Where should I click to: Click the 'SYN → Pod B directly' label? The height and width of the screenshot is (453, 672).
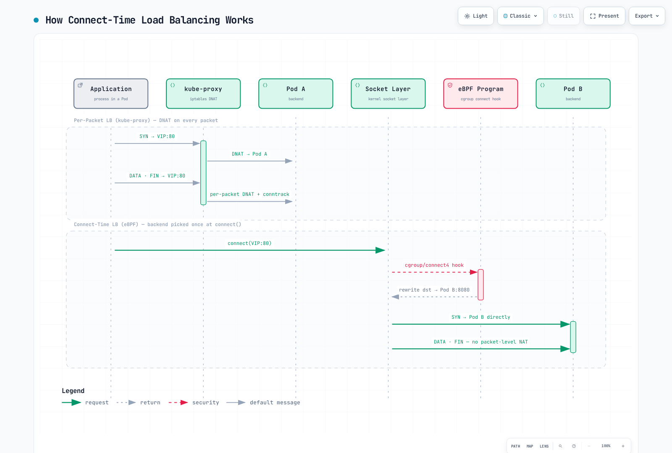[480, 317]
